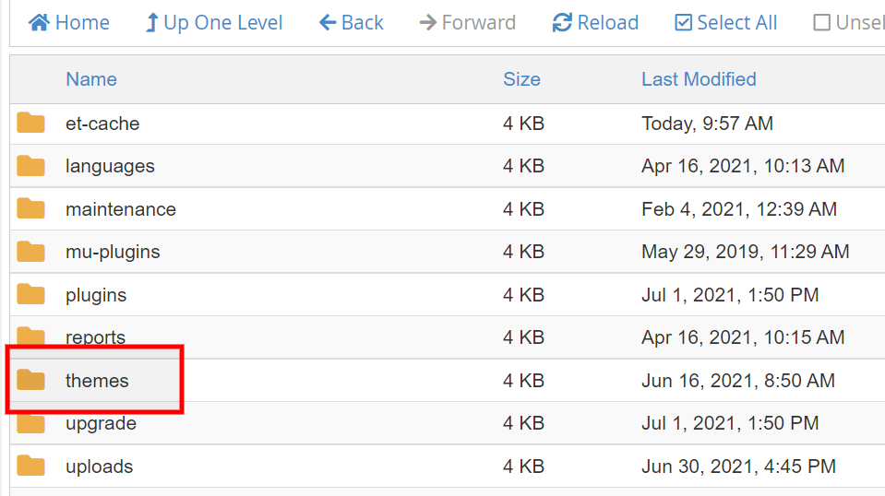Sort by Last Modified column header
885x496 pixels.
(699, 79)
